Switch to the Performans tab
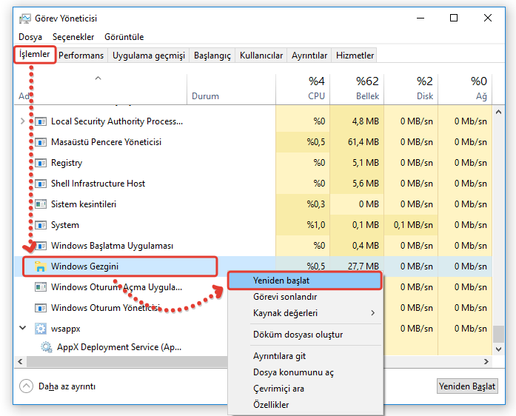This screenshot has height=416, width=516. [81, 56]
